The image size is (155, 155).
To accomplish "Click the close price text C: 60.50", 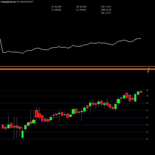I will pyautogui.click(x=56, y=10).
